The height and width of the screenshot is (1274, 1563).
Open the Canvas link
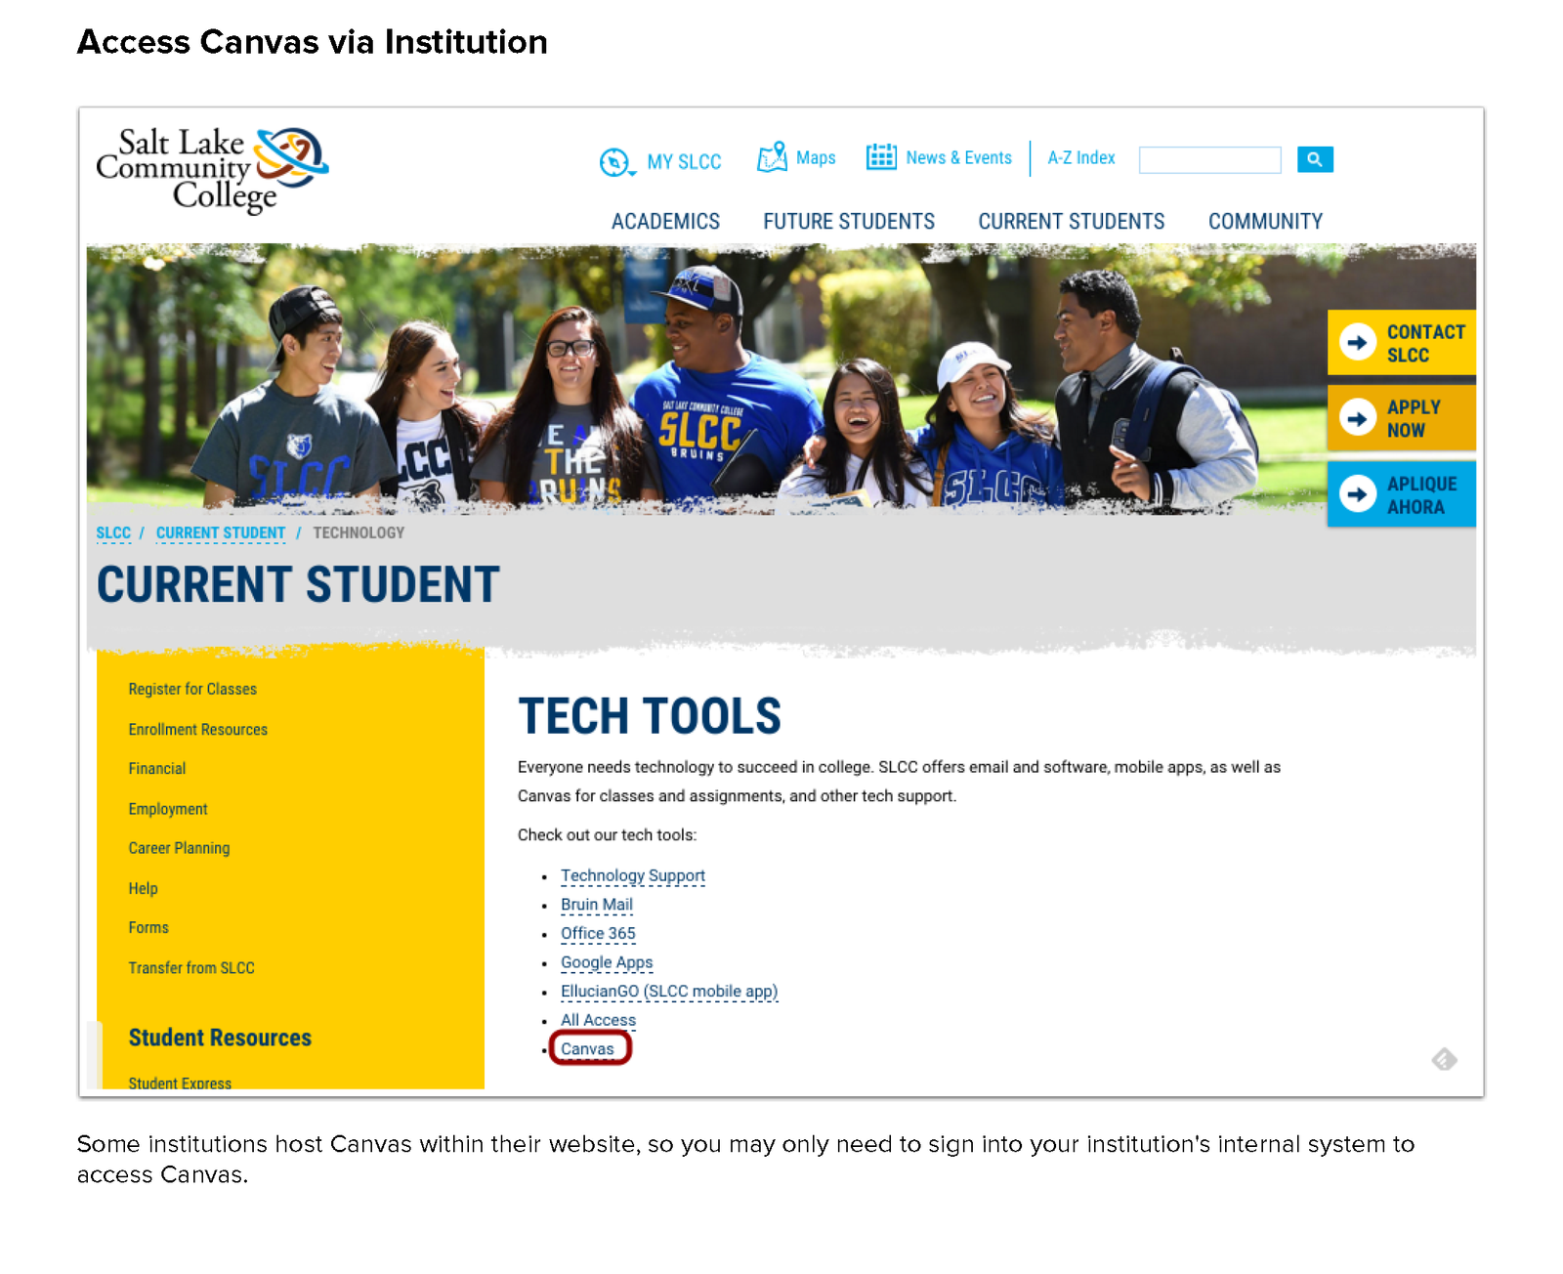tap(587, 1048)
